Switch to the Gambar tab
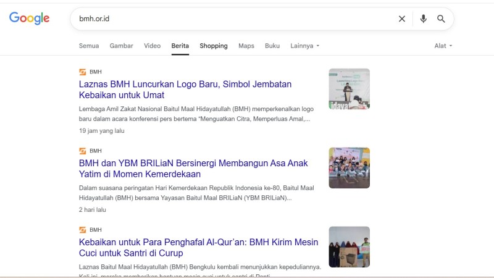Screen dimensions: 494x278 point(121,46)
